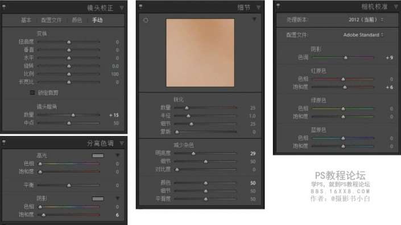Switch to the 手动 tab
Image resolution: width=401 pixels, height=225 pixels.
pos(97,20)
